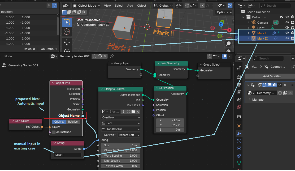Image resolution: width=295 pixels, height=171 pixels.
Task: Open the Object Data properties tab
Action: (239, 163)
